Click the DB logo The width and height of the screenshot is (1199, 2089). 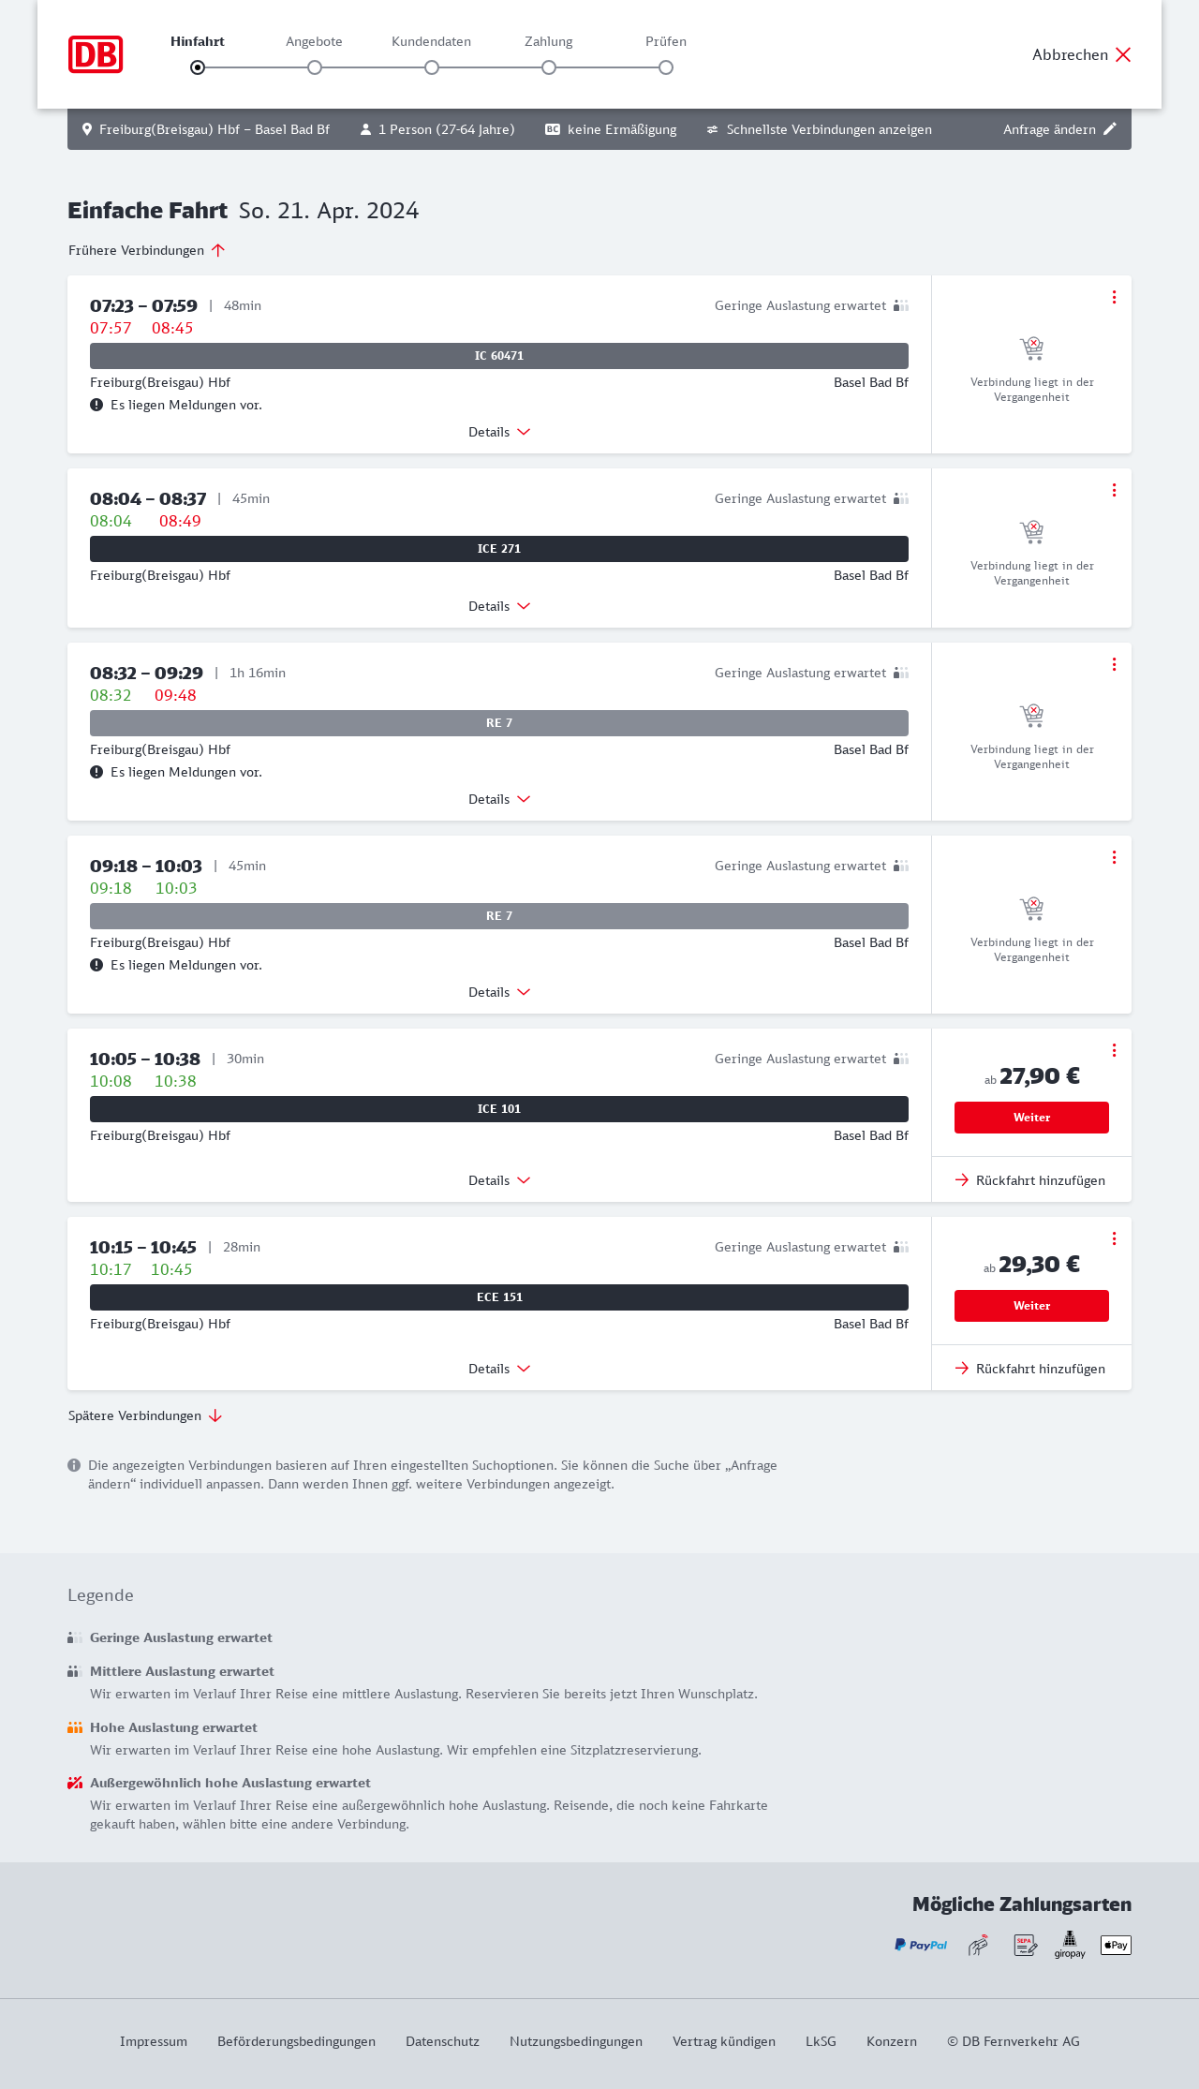[x=96, y=54]
